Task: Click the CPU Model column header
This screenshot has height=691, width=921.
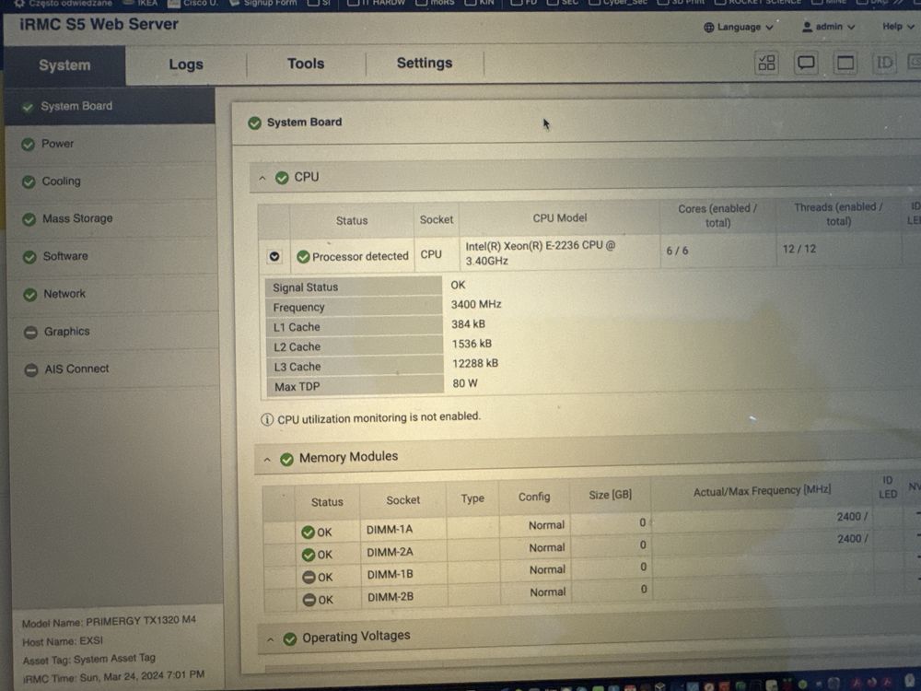Action: tap(559, 218)
